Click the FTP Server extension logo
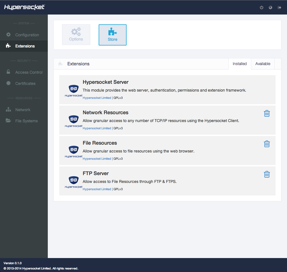Screen dimensions: 287x272 [x=73, y=182]
